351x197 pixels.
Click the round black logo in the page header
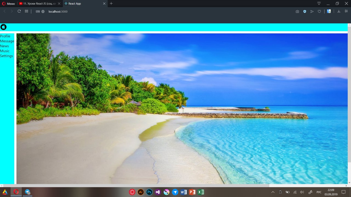pyautogui.click(x=3, y=27)
